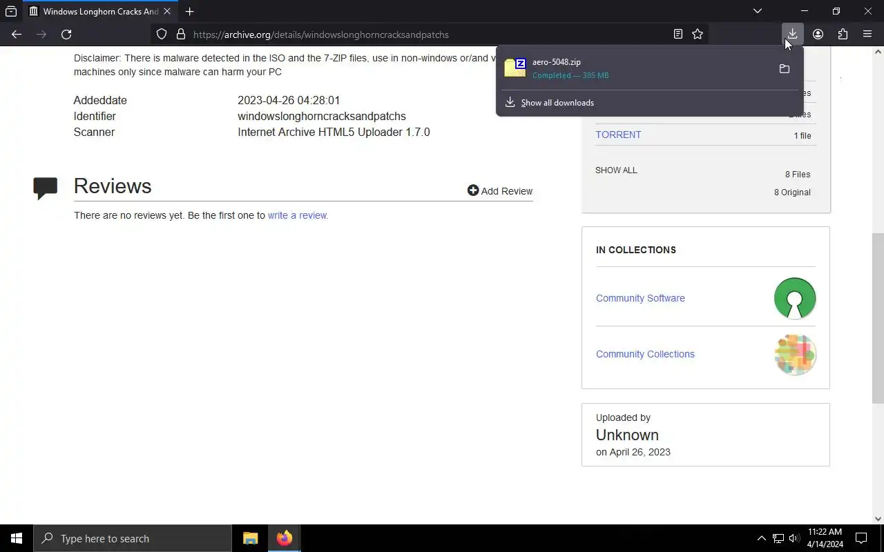Click Show all downloads
The height and width of the screenshot is (552, 884).
click(x=557, y=103)
